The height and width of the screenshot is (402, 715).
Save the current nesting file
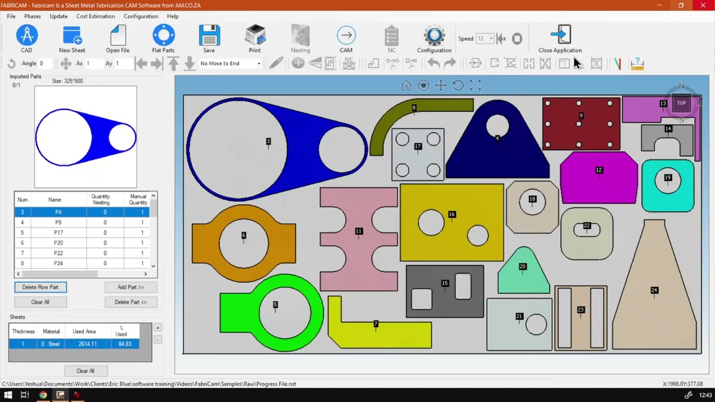pos(209,36)
